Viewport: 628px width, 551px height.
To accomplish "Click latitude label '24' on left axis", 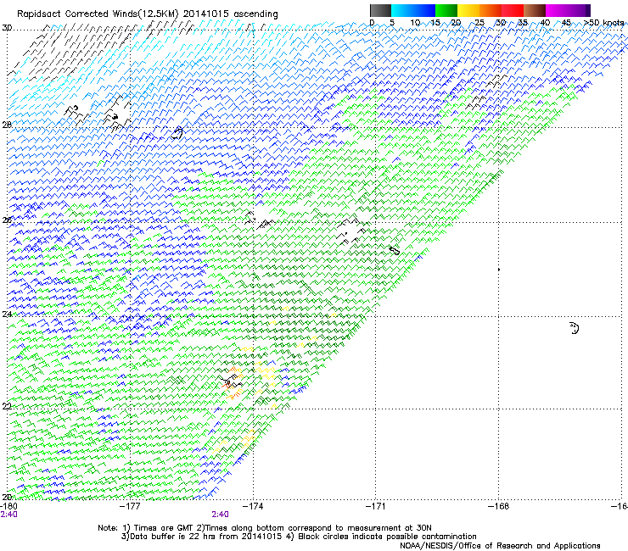I will click(x=7, y=314).
